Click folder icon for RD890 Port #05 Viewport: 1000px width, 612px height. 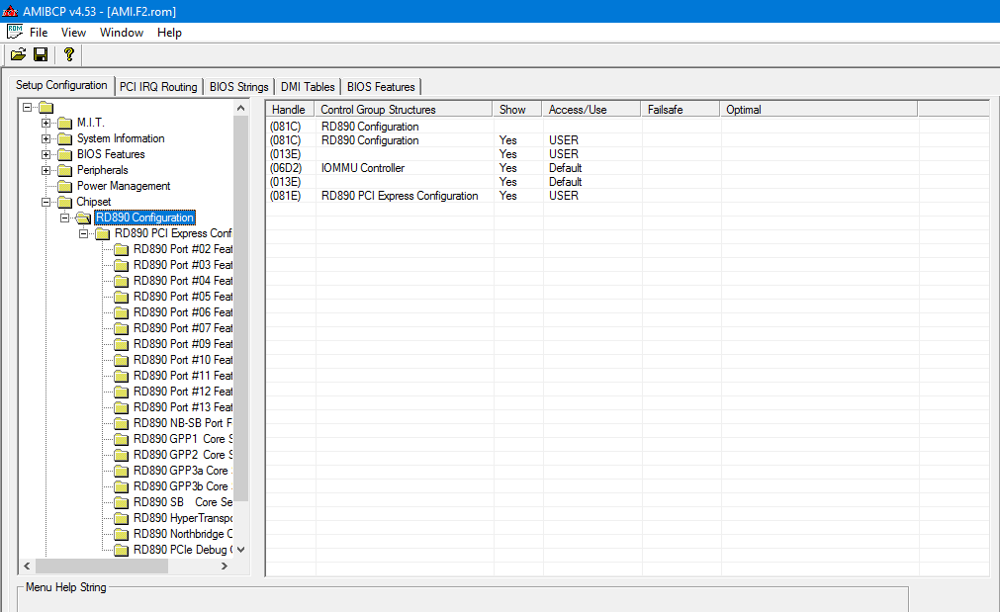coord(122,297)
